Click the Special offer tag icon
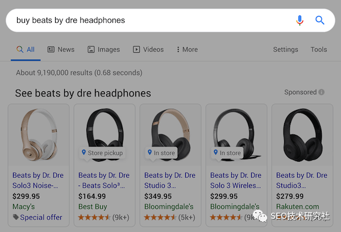The image size is (341, 232). coord(16,217)
